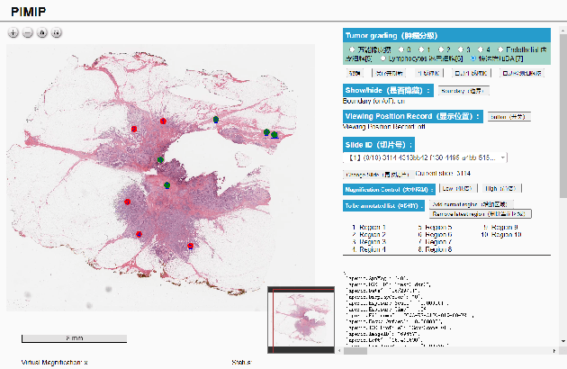Click the zoom out minus icon
Screen dimensions: 567x369
click(x=28, y=32)
